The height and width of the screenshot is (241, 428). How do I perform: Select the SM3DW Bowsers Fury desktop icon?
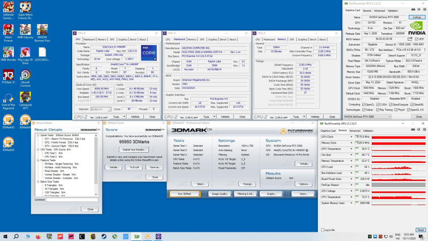[42, 33]
